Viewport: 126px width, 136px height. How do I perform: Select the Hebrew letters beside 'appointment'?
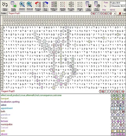pyautogui.click(x=118, y=108)
